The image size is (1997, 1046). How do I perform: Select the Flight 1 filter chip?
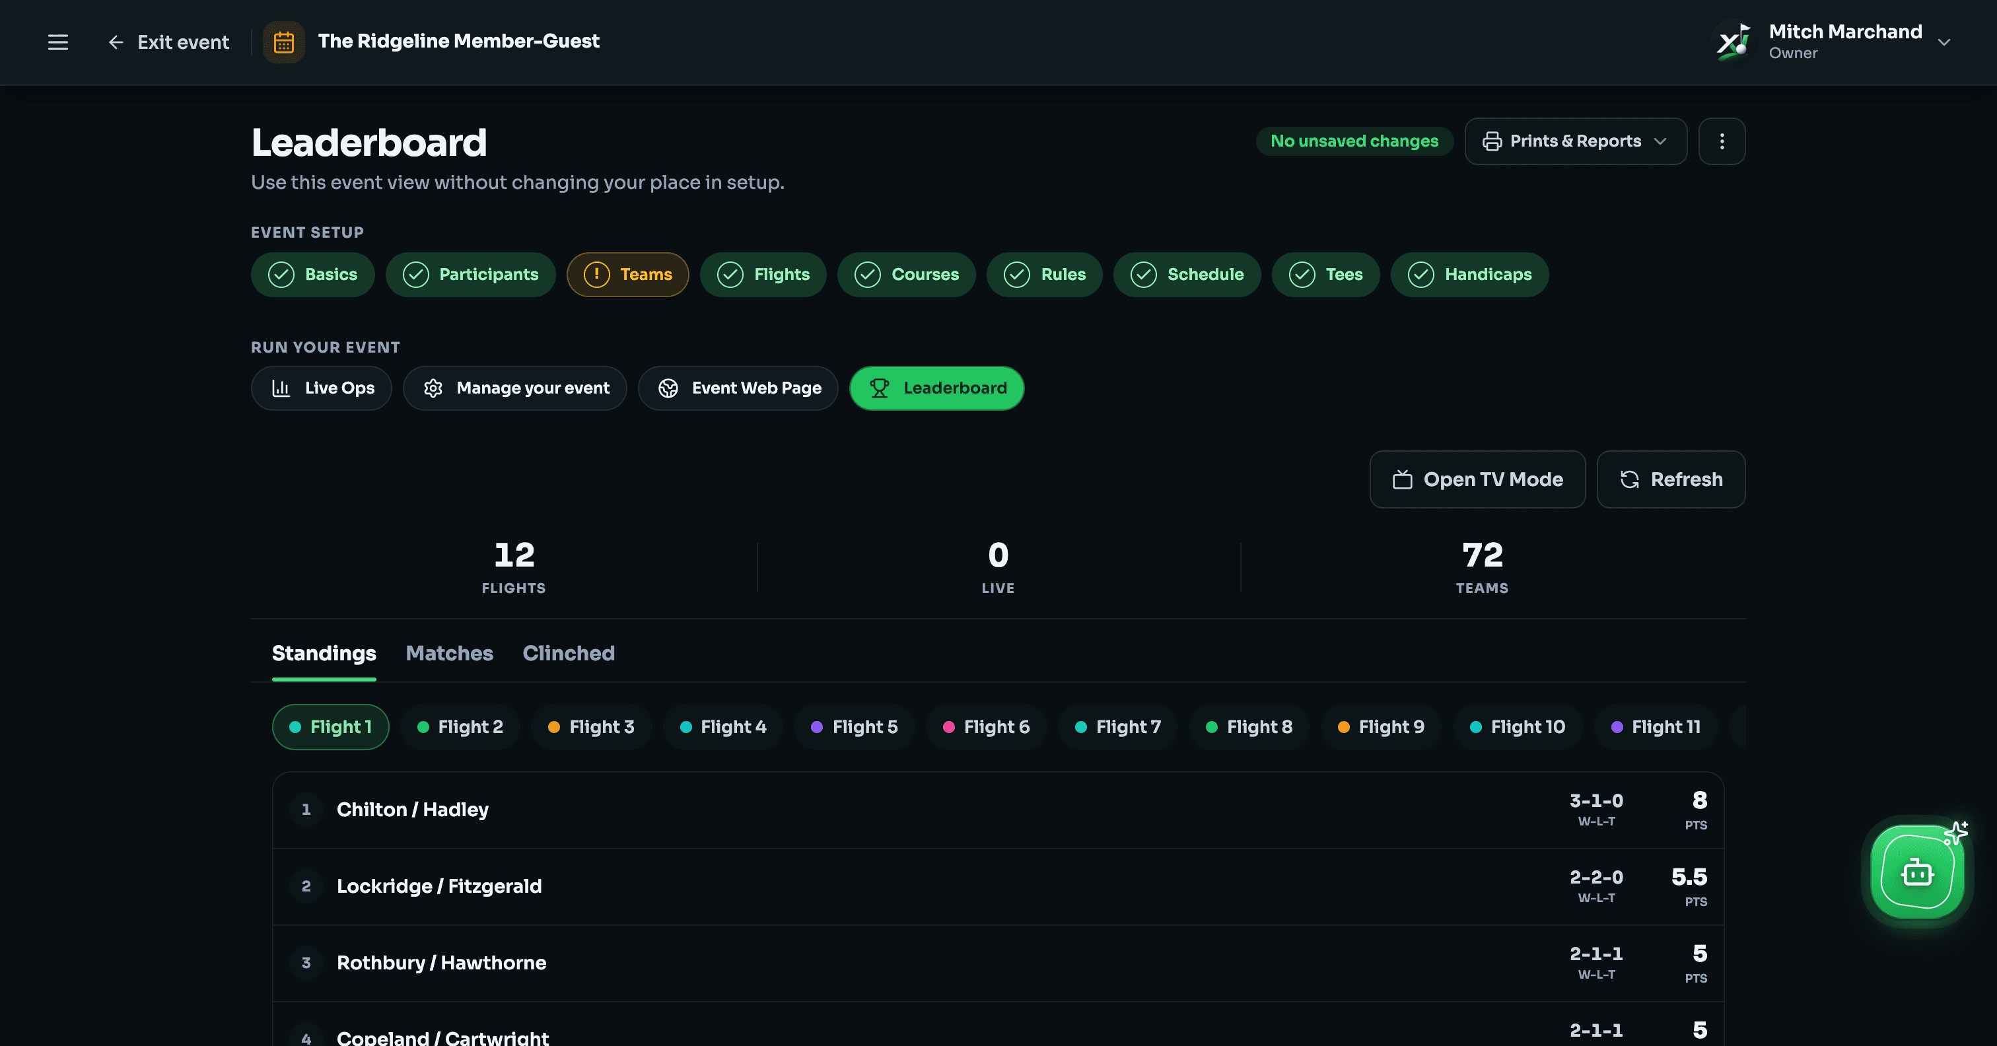[x=330, y=727]
